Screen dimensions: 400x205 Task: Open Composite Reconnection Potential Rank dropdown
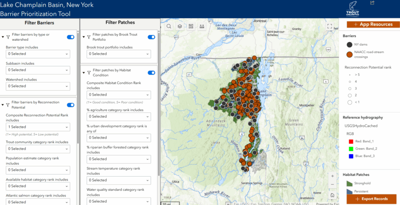coord(38,127)
